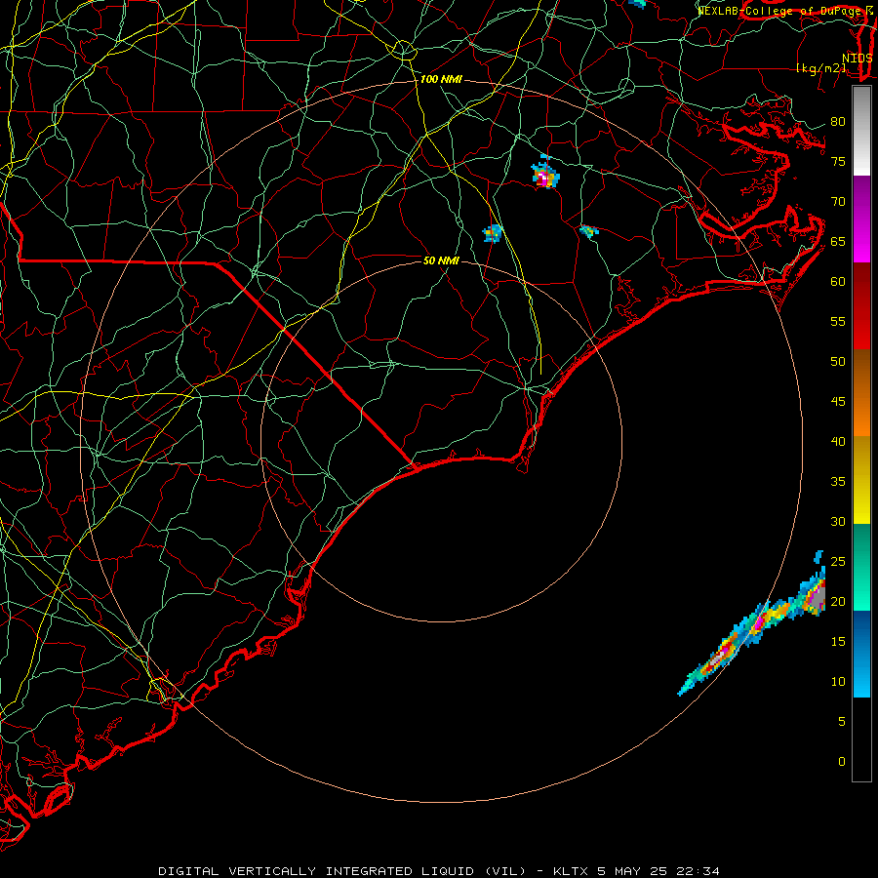Click the scale value "60"
Viewport: 878px width, 878px height.
click(838, 282)
